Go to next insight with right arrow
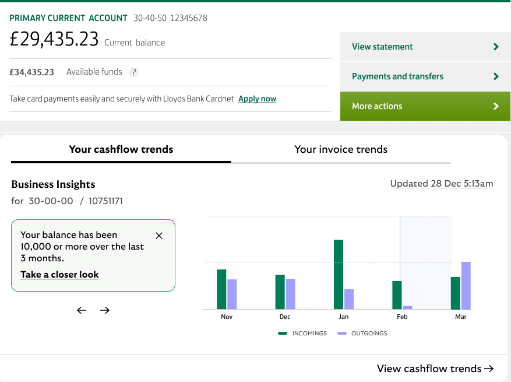 105,310
